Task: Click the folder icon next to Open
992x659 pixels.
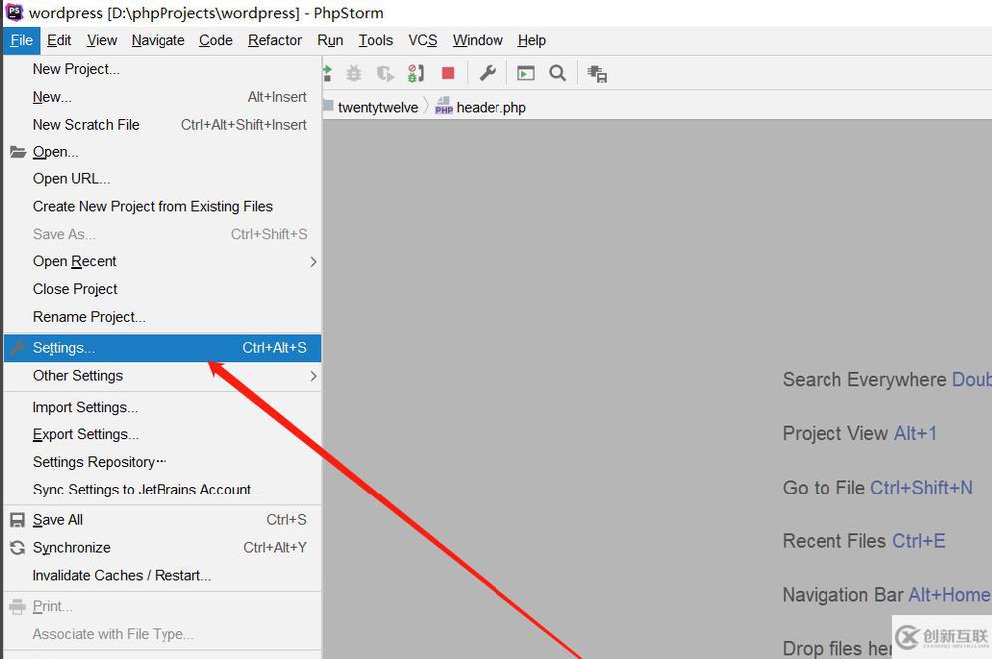Action: (x=18, y=152)
